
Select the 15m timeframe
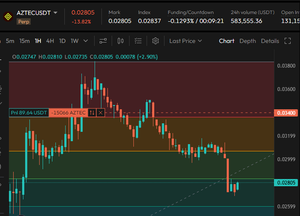pos(24,41)
